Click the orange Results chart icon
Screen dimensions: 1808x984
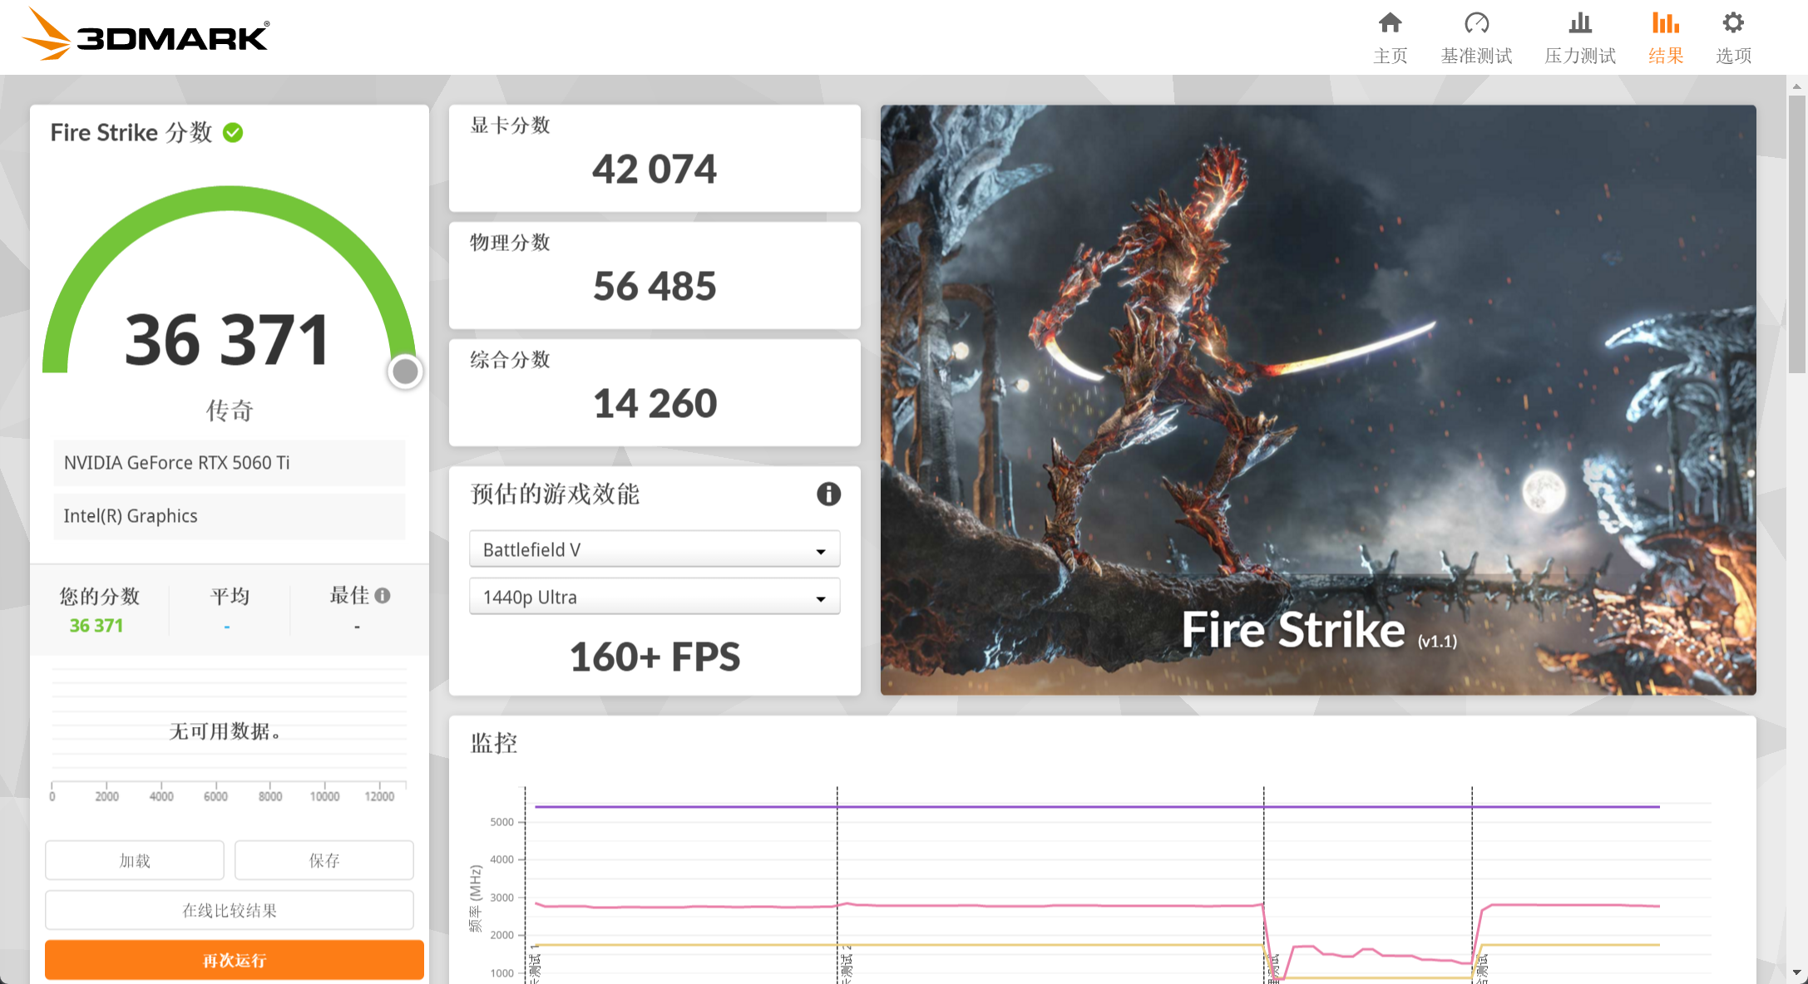(x=1665, y=23)
